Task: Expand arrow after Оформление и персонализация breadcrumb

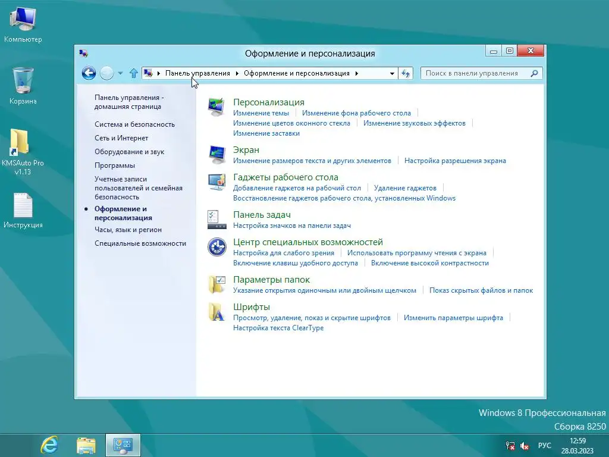Action: (x=357, y=73)
